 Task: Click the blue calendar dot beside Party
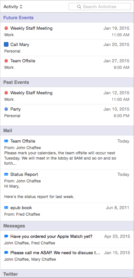click(x=6, y=109)
